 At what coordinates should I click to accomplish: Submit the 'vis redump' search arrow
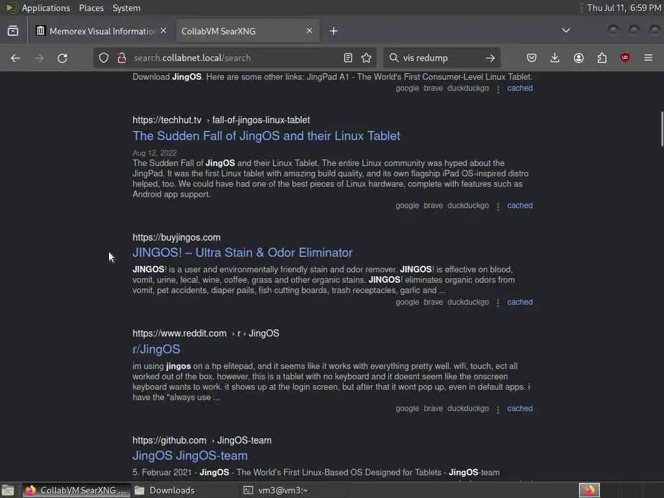click(490, 58)
